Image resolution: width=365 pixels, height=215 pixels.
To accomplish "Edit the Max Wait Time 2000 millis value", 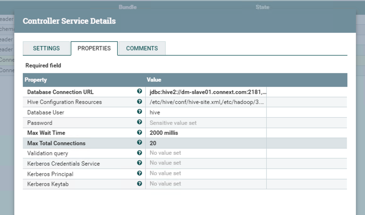I will [x=164, y=133].
